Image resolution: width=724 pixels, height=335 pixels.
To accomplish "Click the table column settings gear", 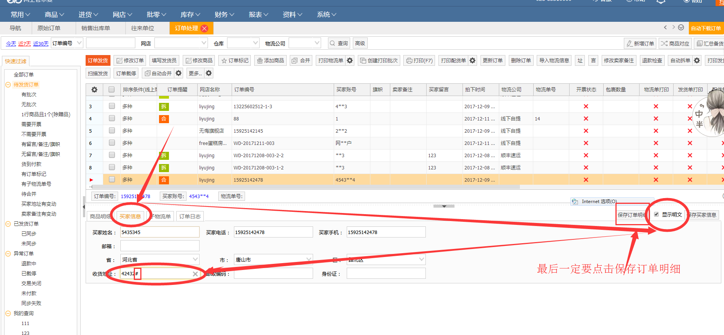I will pos(94,89).
